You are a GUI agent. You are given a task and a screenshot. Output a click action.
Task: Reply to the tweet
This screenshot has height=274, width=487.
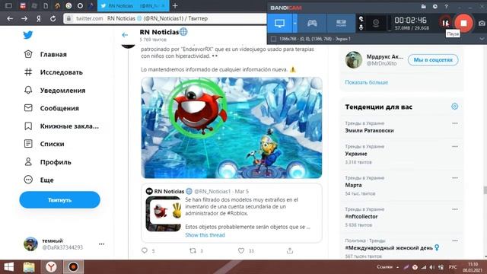[x=145, y=250]
